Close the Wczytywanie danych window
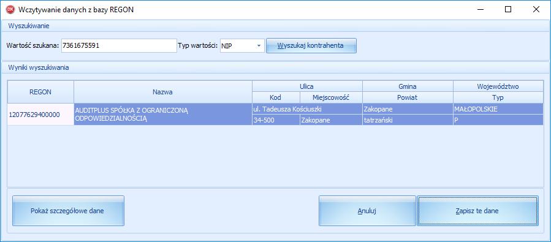Viewport: 551px width, 242px height. 536,9
